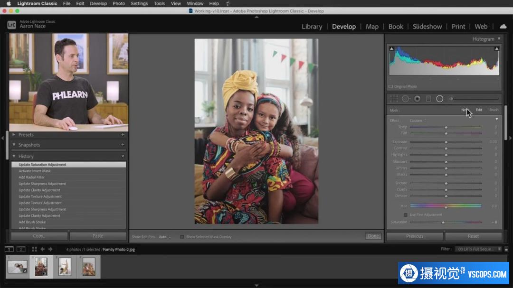This screenshot has width=513, height=288.
Task: Switch to main window display 1
Action: (9, 250)
